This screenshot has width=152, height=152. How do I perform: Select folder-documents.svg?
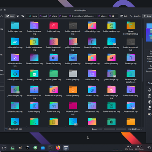click(34, 44)
